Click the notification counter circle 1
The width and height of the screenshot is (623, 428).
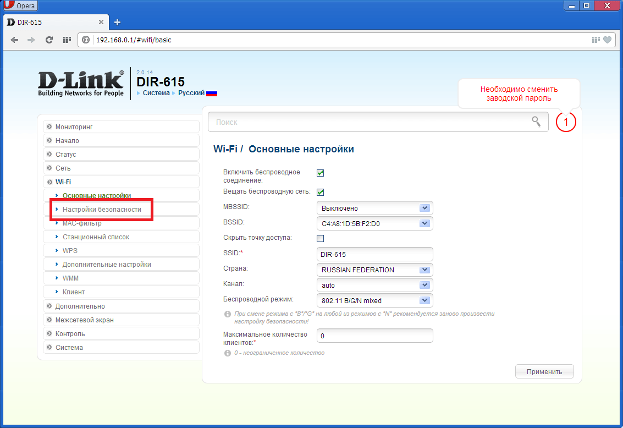click(x=566, y=122)
